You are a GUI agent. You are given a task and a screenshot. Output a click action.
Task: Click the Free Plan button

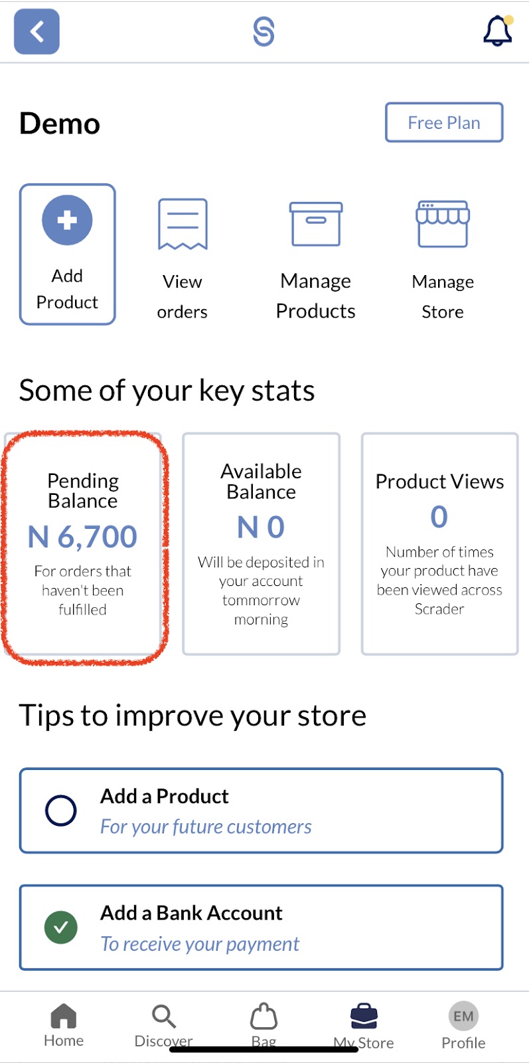click(x=444, y=122)
